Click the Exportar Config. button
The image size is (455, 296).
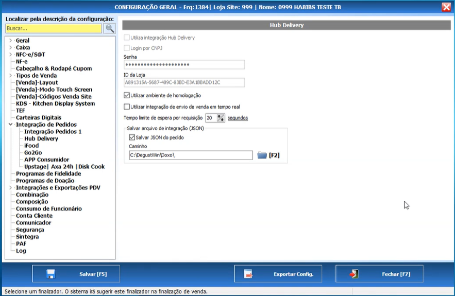278,274
